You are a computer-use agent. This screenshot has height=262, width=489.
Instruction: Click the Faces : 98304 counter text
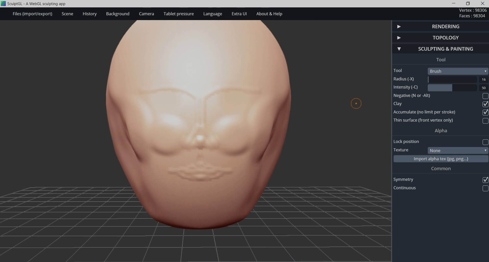pyautogui.click(x=472, y=16)
